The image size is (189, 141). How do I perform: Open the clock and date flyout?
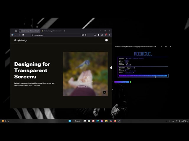185,121
